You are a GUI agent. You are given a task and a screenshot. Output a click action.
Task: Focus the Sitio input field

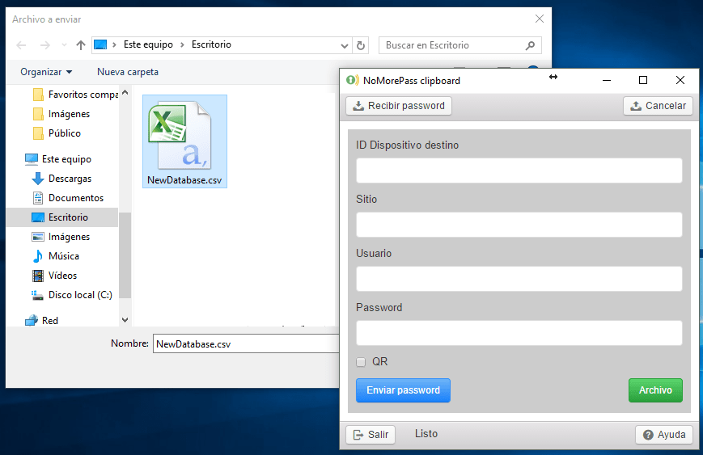[519, 225]
